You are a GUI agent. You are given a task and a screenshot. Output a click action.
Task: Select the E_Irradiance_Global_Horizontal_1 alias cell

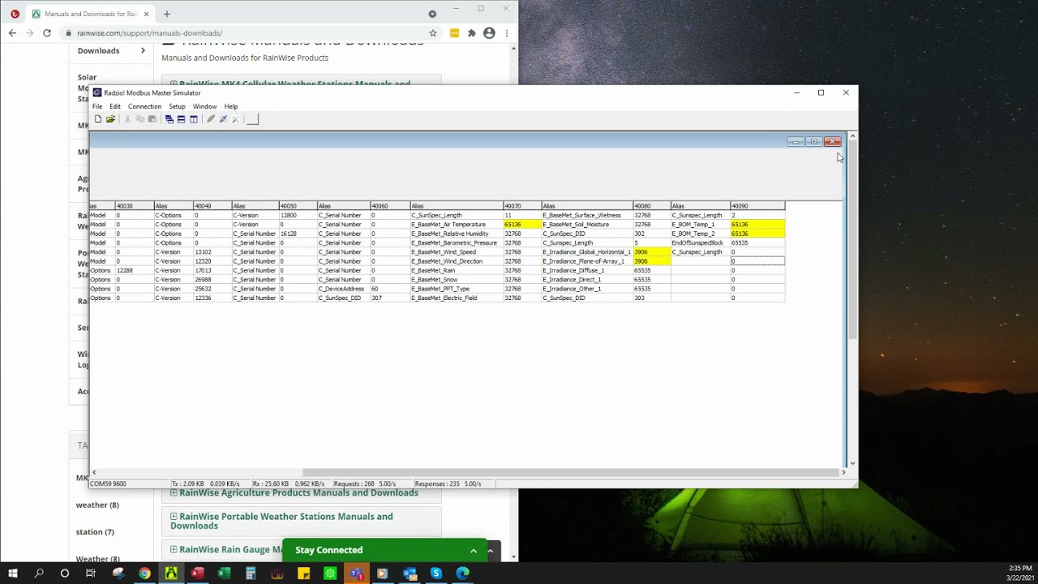(587, 252)
